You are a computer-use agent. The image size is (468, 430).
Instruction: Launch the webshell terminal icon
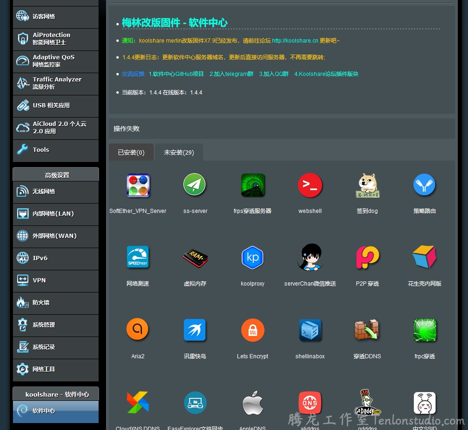pyautogui.click(x=310, y=185)
